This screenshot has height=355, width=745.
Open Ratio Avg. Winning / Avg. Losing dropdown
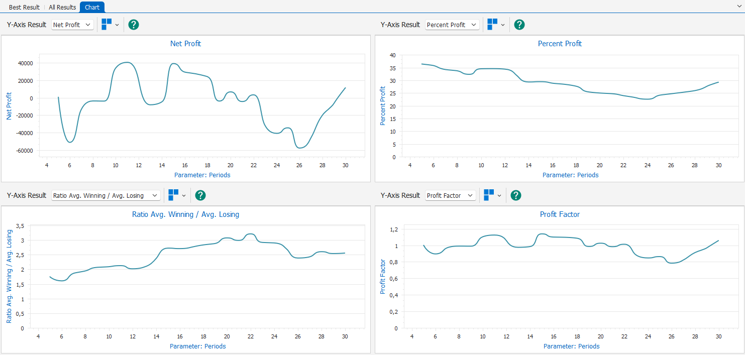pos(106,195)
